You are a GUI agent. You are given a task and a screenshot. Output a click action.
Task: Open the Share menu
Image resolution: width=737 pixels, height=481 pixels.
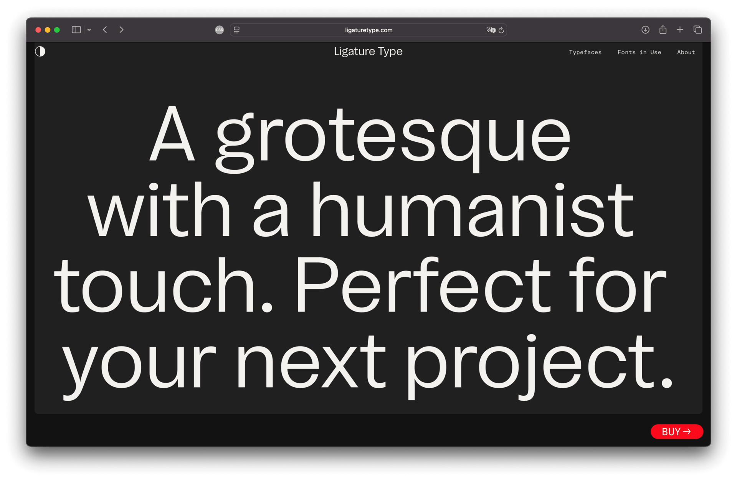[x=663, y=30]
